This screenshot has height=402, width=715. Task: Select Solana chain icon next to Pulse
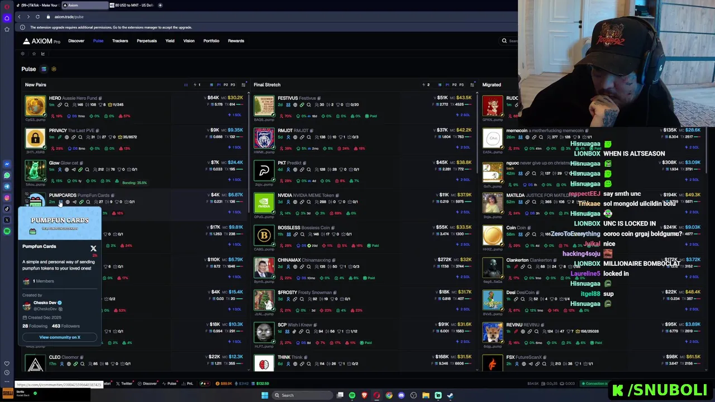[44, 69]
